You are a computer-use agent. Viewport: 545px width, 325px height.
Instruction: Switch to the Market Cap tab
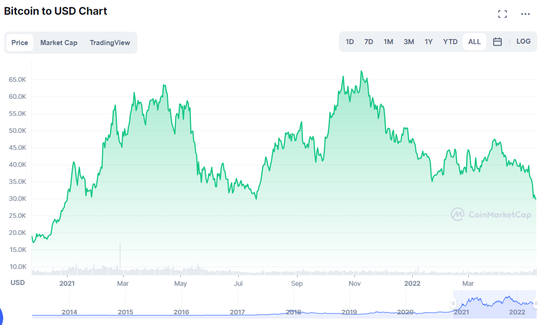pyautogui.click(x=59, y=42)
